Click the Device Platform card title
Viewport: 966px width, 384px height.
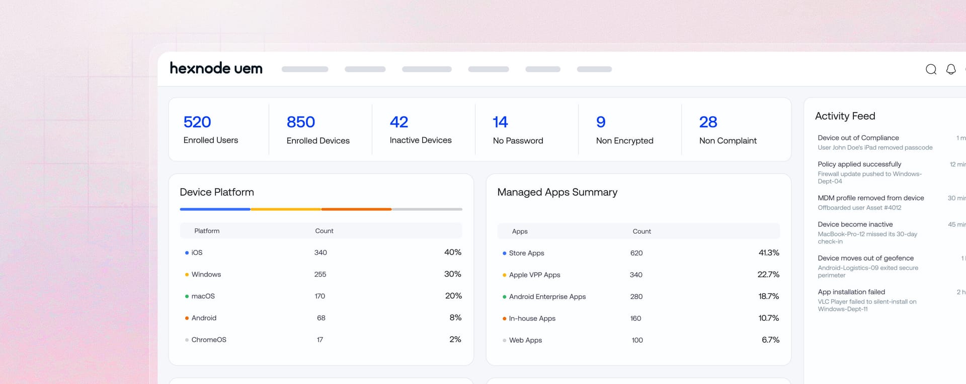(x=217, y=192)
